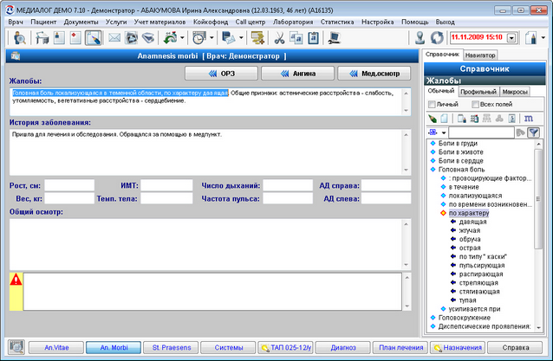Click the computer settings wrench icon

pos(334,38)
